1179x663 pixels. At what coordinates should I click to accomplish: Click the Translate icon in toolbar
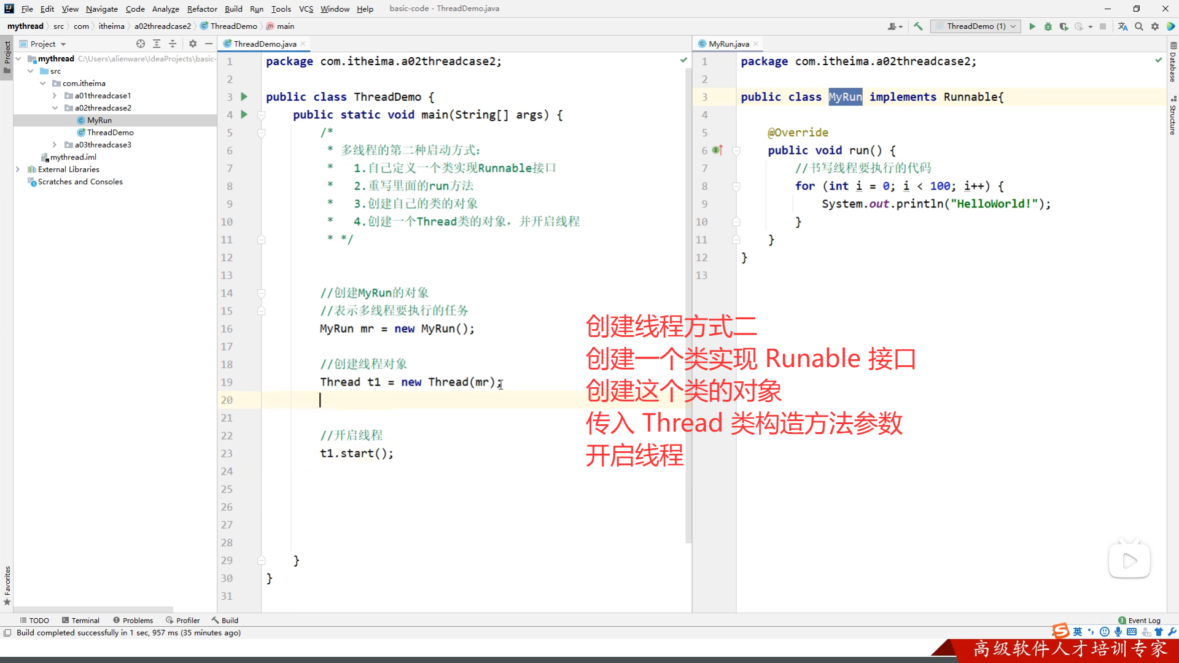point(1123,26)
